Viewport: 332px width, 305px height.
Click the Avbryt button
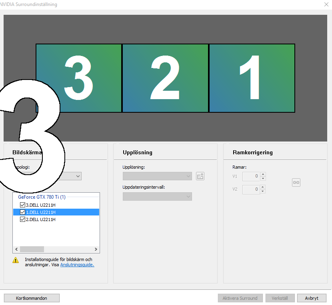pos(312,298)
